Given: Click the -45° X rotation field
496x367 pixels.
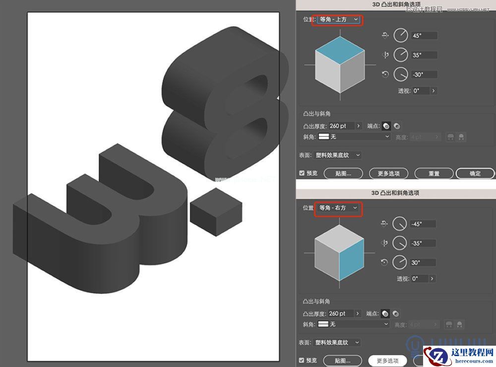Looking at the screenshot, I should click(423, 224).
